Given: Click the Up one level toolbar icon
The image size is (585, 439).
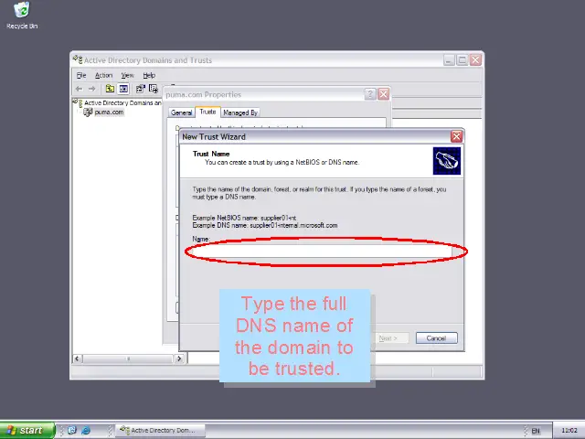Looking at the screenshot, I should click(110, 89).
